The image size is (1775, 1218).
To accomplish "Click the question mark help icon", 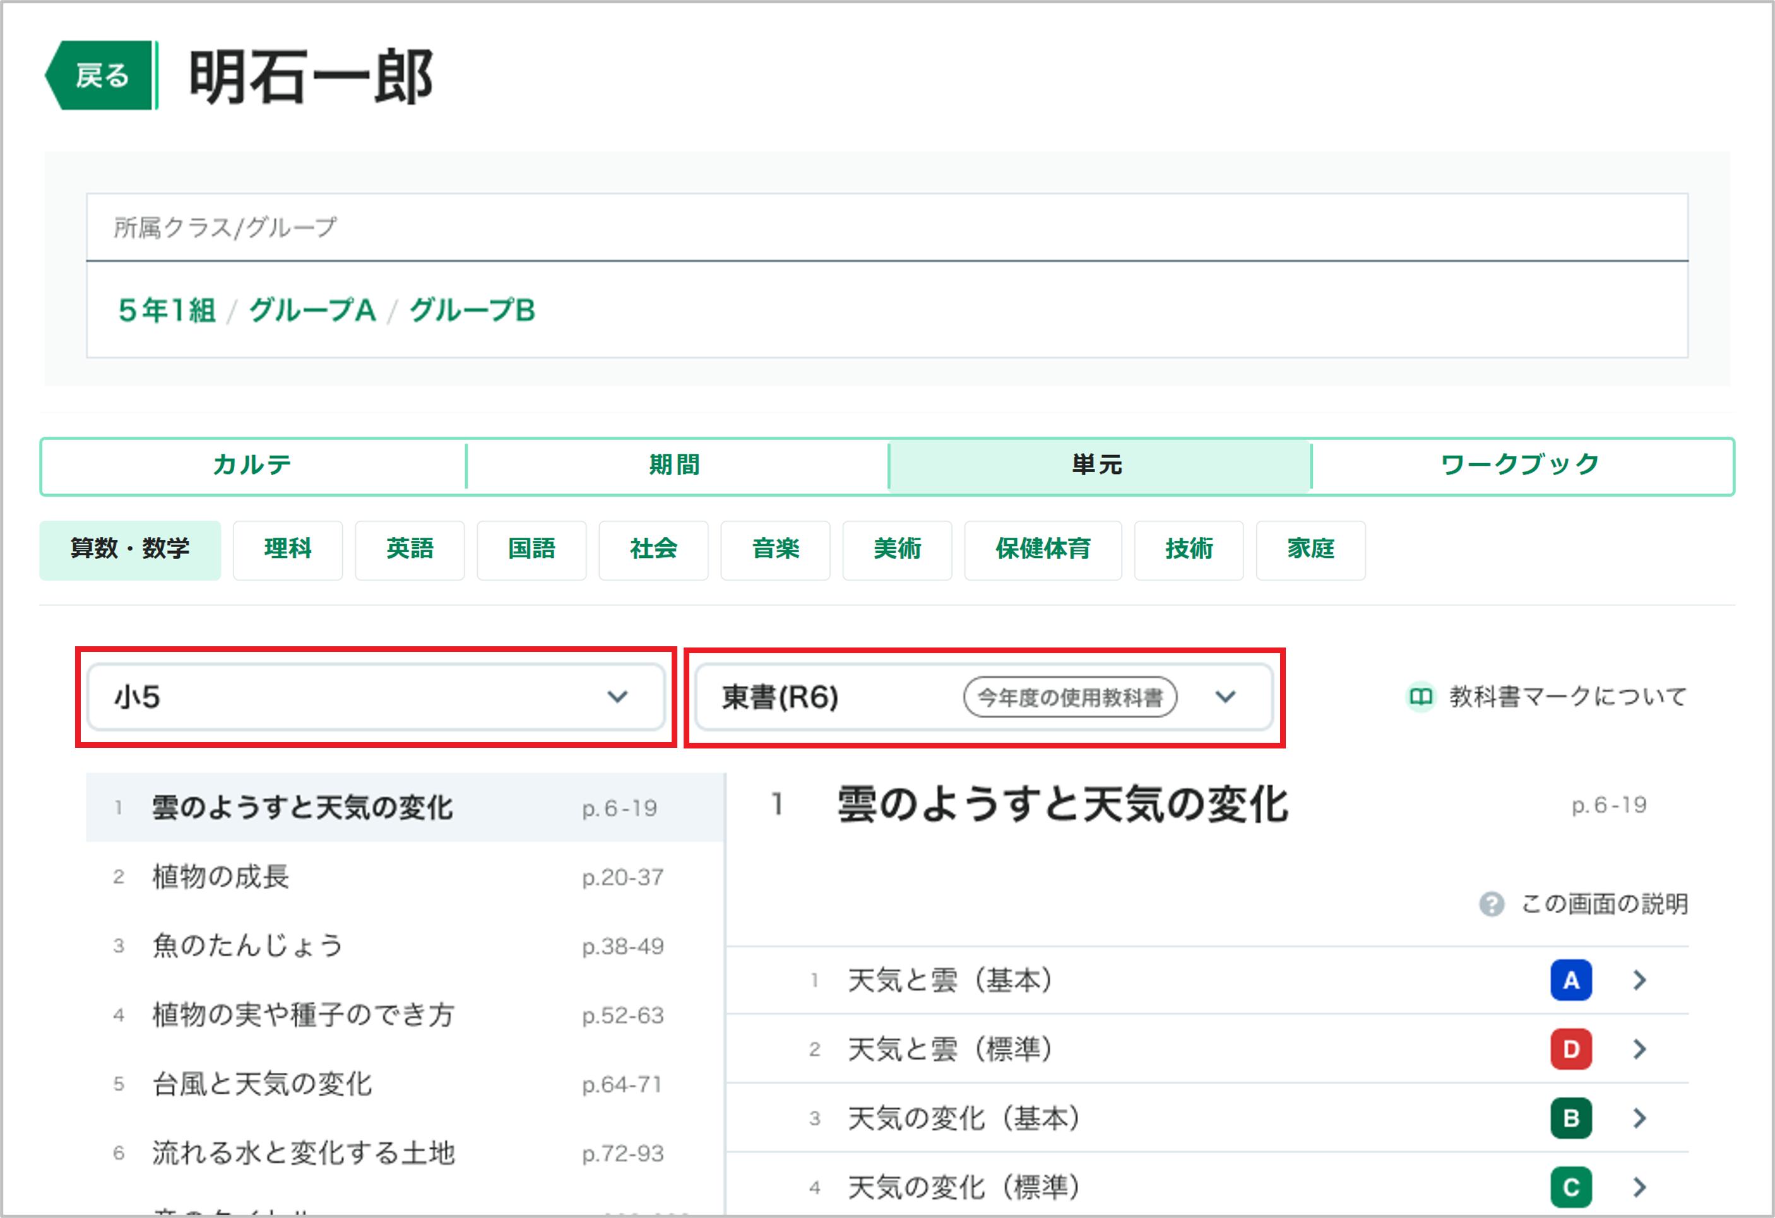I will click(1492, 904).
